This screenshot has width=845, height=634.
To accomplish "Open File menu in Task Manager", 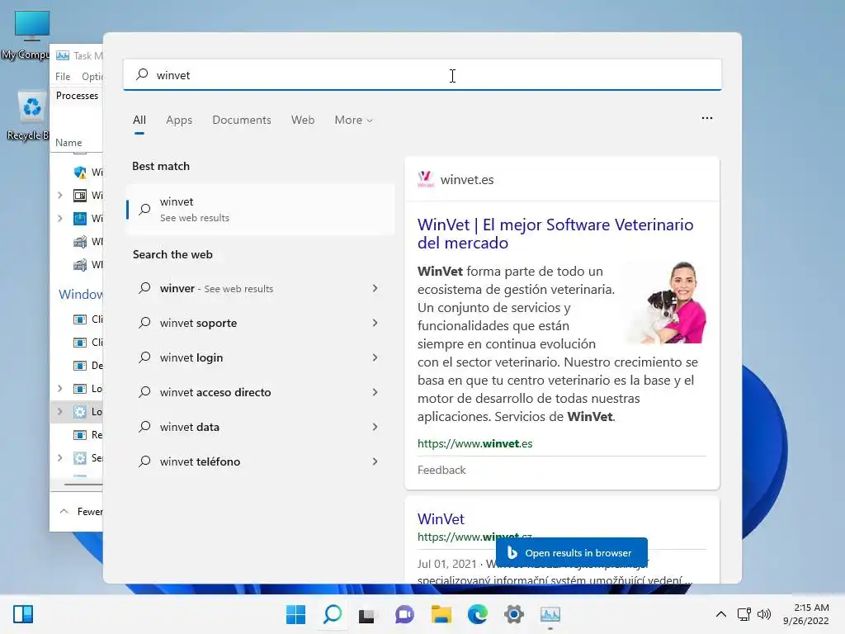I will tap(63, 77).
